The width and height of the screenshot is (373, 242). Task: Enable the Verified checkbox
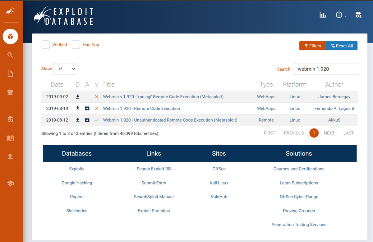pyautogui.click(x=46, y=44)
